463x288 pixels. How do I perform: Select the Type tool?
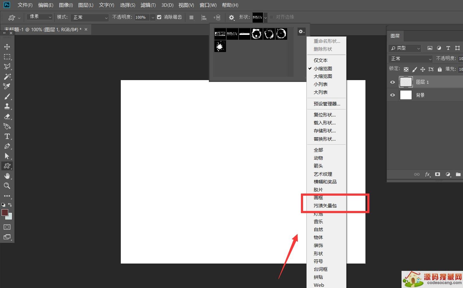[7, 136]
